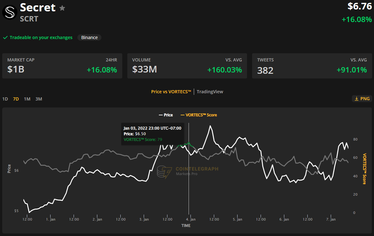Switch to the TradingView chart tab
The height and width of the screenshot is (236, 374).
(210, 92)
